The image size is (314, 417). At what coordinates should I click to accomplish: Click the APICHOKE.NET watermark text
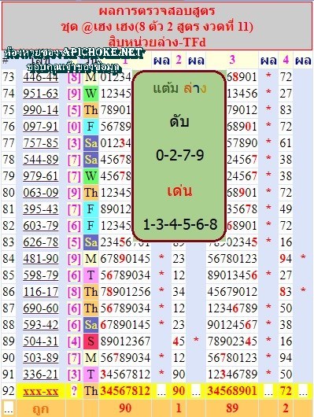click(103, 53)
